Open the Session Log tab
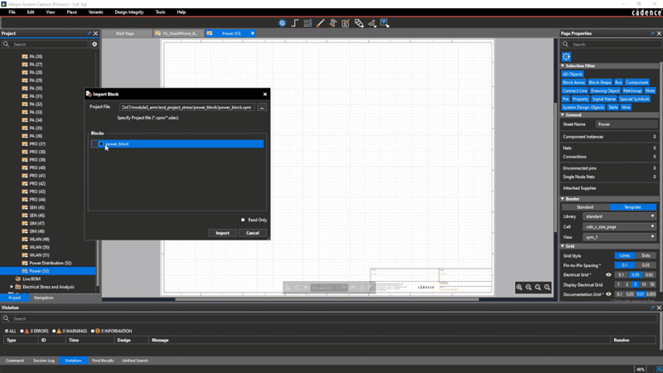Image resolution: width=663 pixels, height=373 pixels. click(x=44, y=361)
